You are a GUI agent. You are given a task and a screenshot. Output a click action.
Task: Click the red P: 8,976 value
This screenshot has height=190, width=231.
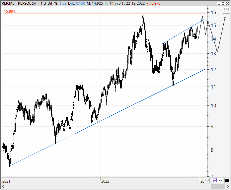153,3
